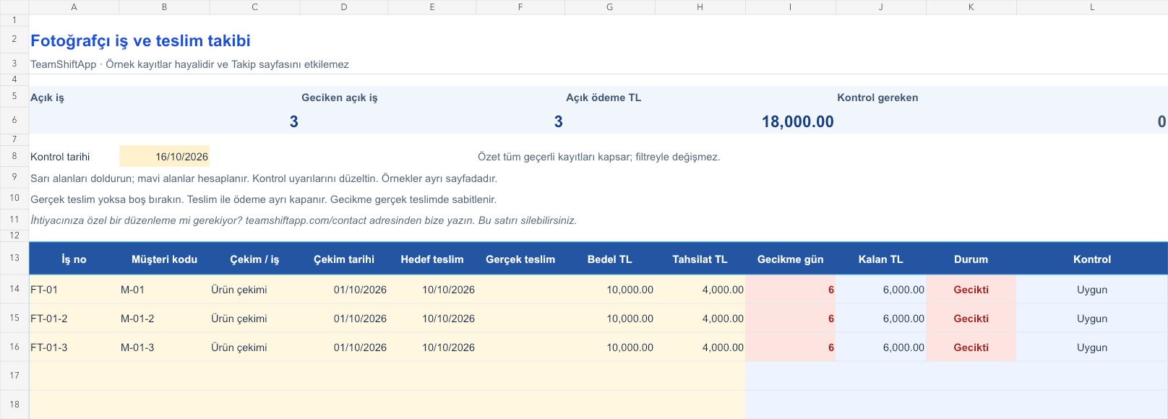Viewport: 1168px width, 419px height.
Task: Select the "İş no" table header
Action: click(74, 259)
